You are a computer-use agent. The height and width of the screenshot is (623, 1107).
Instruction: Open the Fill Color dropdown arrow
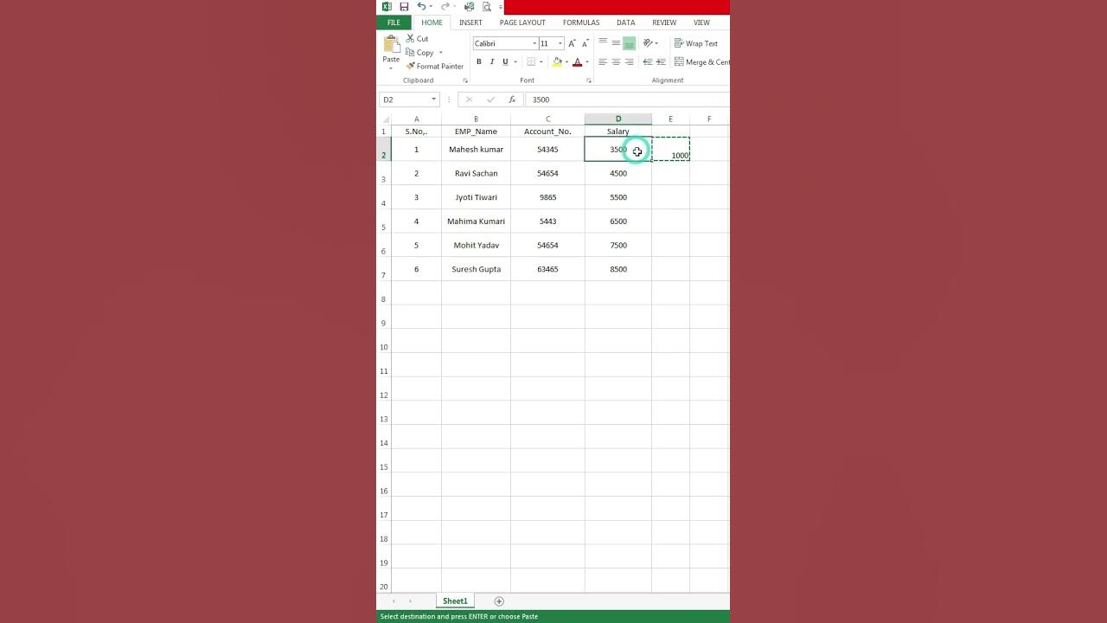point(566,62)
